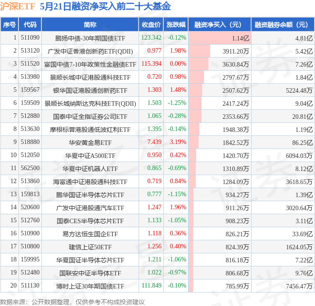Select fund code 159567

pyautogui.click(x=30, y=90)
